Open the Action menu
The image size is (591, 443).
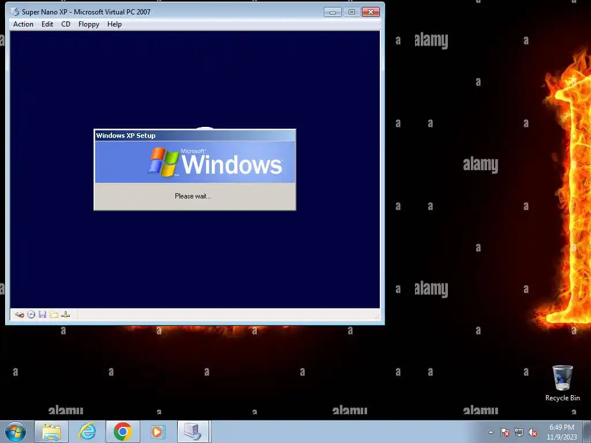(23, 24)
